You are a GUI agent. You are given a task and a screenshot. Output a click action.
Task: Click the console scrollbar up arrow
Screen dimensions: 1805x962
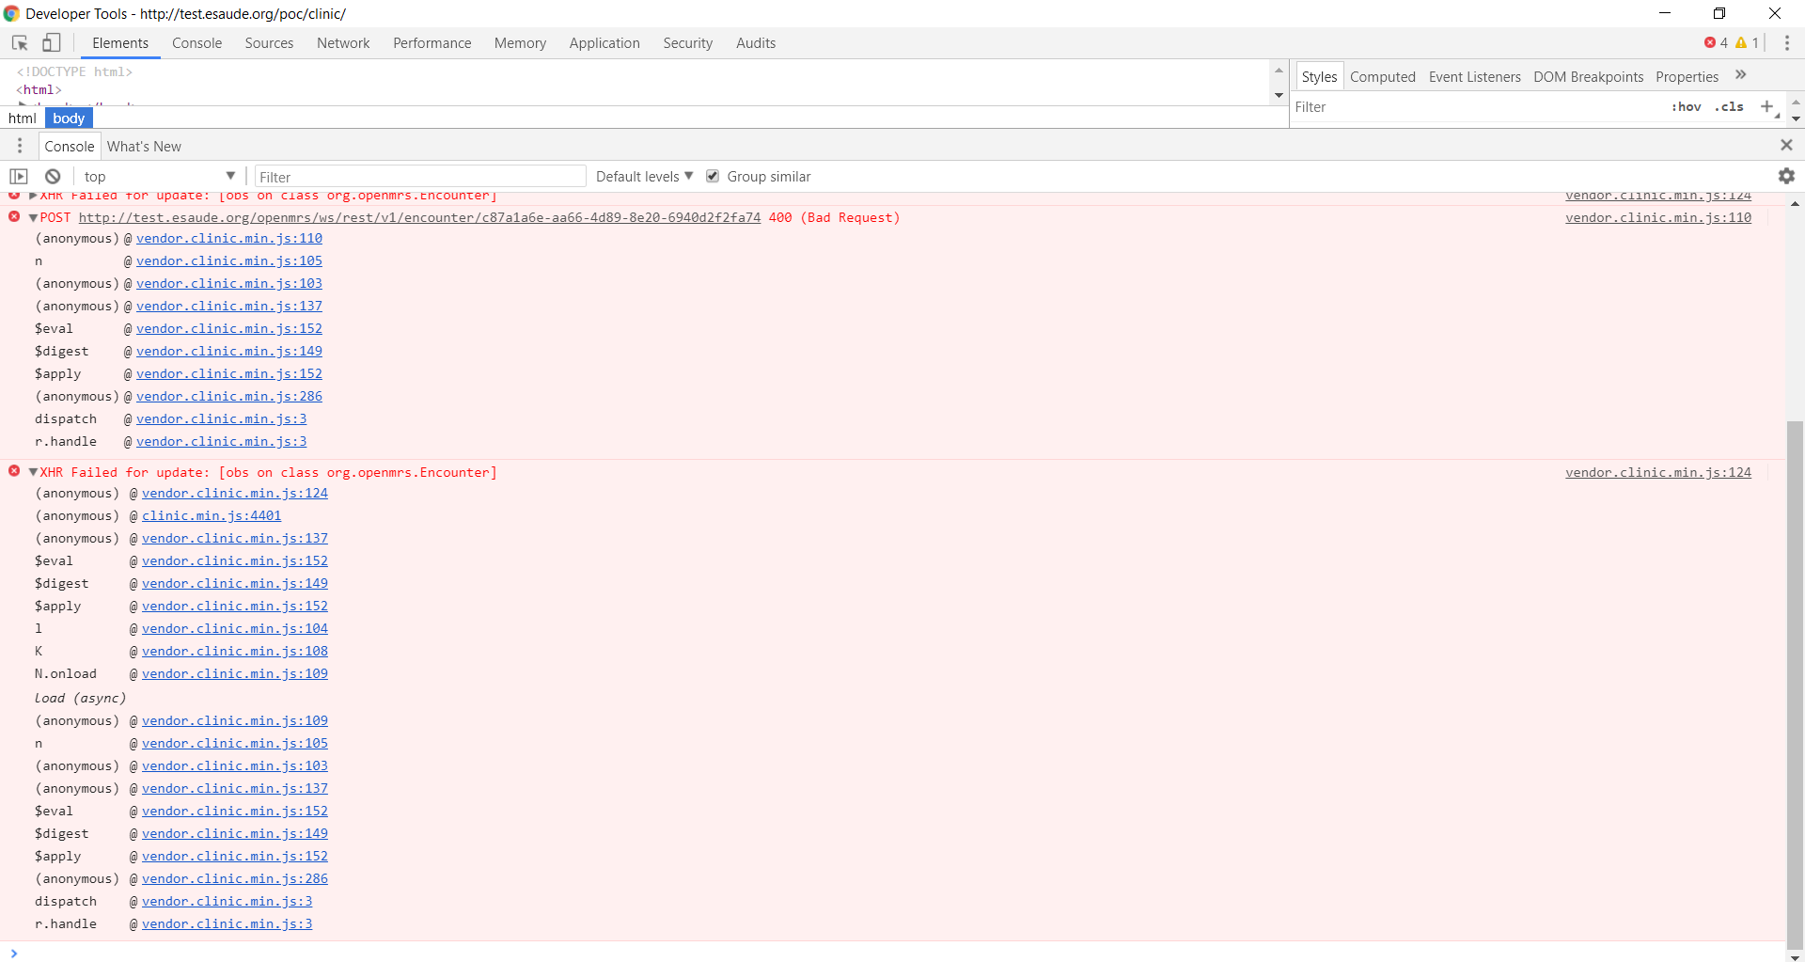tap(1795, 203)
